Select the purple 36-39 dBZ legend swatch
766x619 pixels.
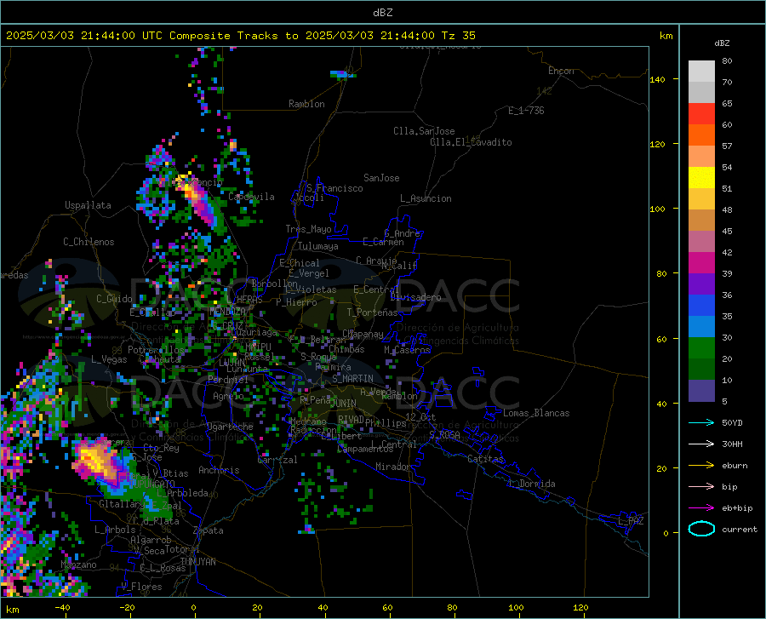coord(701,284)
